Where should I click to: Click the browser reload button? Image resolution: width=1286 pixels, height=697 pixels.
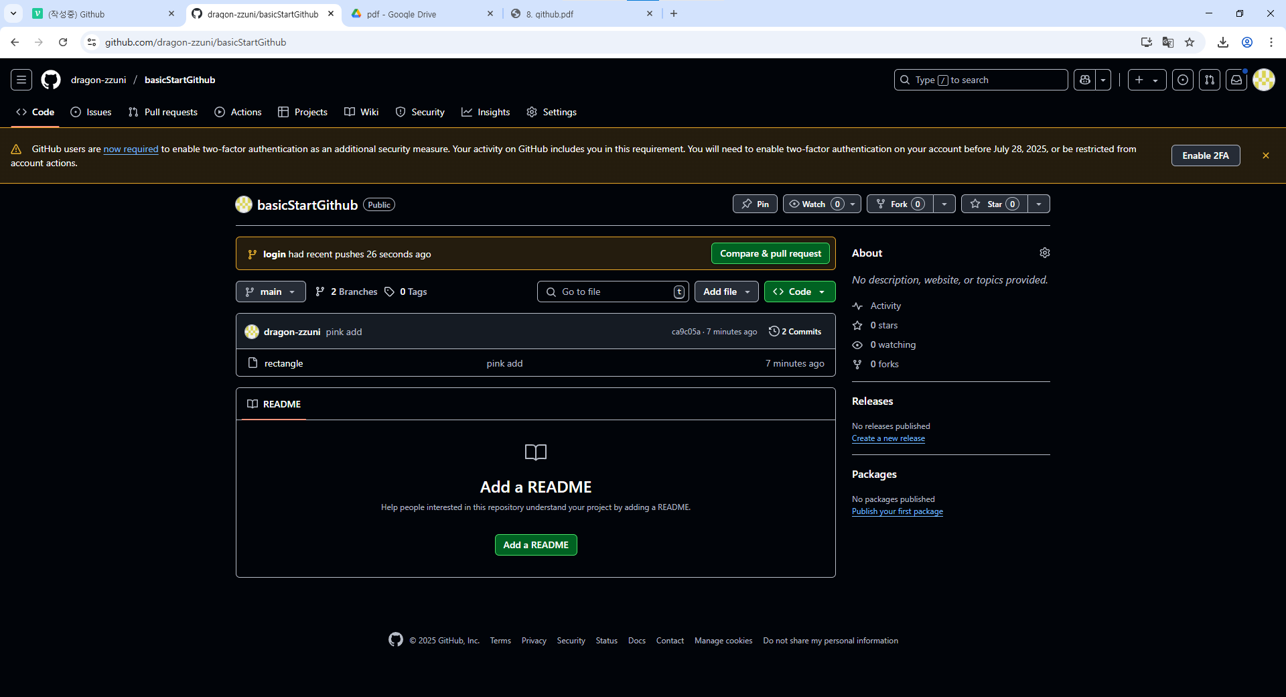[x=63, y=42]
